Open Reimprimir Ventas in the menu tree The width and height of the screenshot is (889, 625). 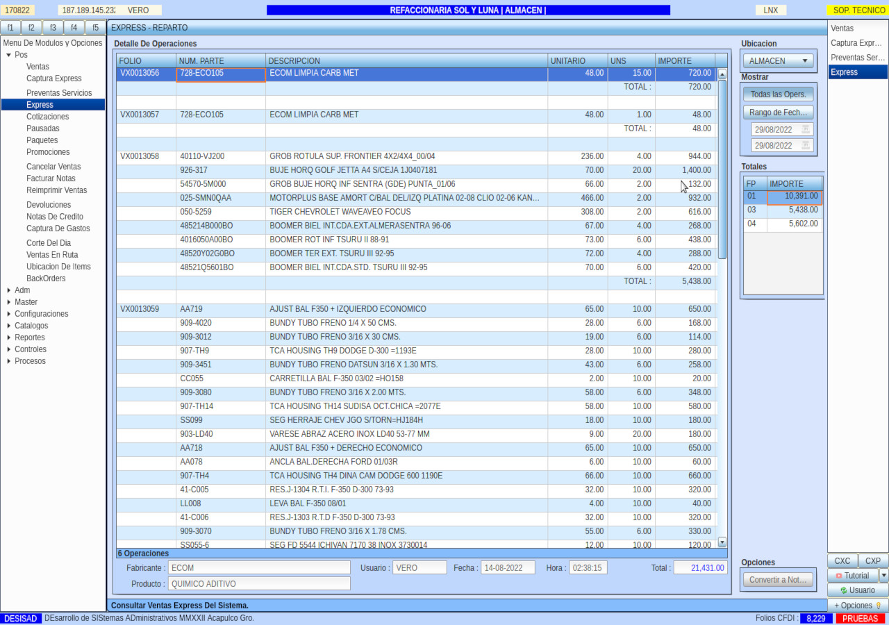point(57,190)
